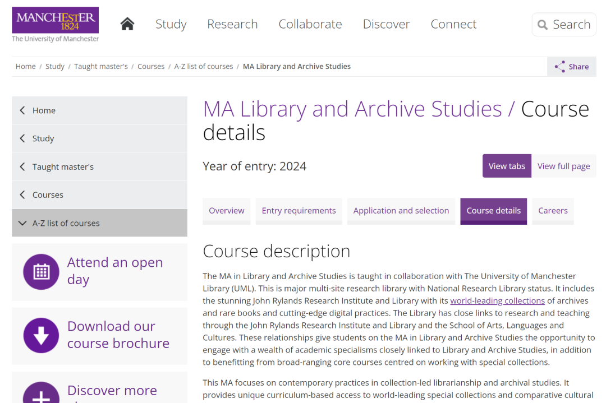Image resolution: width=606 pixels, height=403 pixels.
Task: Click the chevron beside Courses sidebar item
Action: click(22, 194)
